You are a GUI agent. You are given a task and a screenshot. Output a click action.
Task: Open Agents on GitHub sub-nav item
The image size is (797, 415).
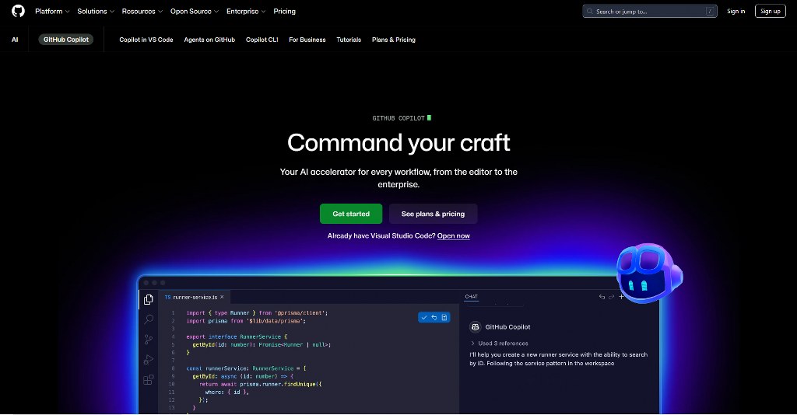[209, 40]
